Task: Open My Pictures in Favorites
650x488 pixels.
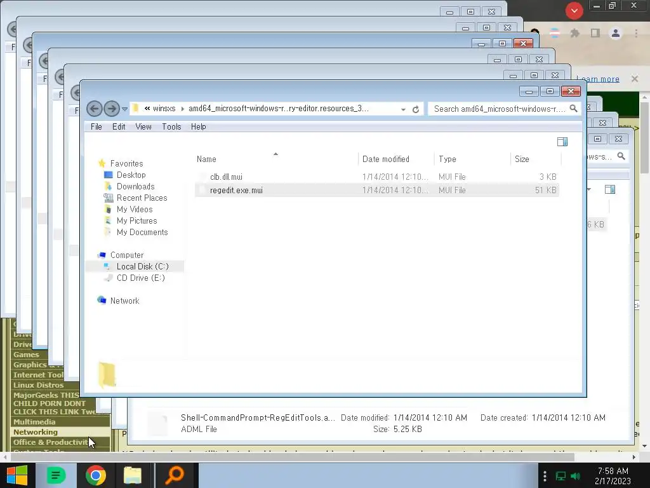Action: click(x=137, y=220)
